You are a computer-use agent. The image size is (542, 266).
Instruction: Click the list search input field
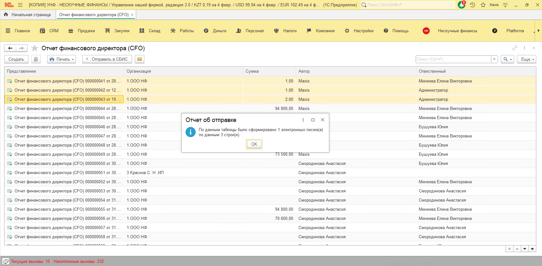[x=453, y=59]
